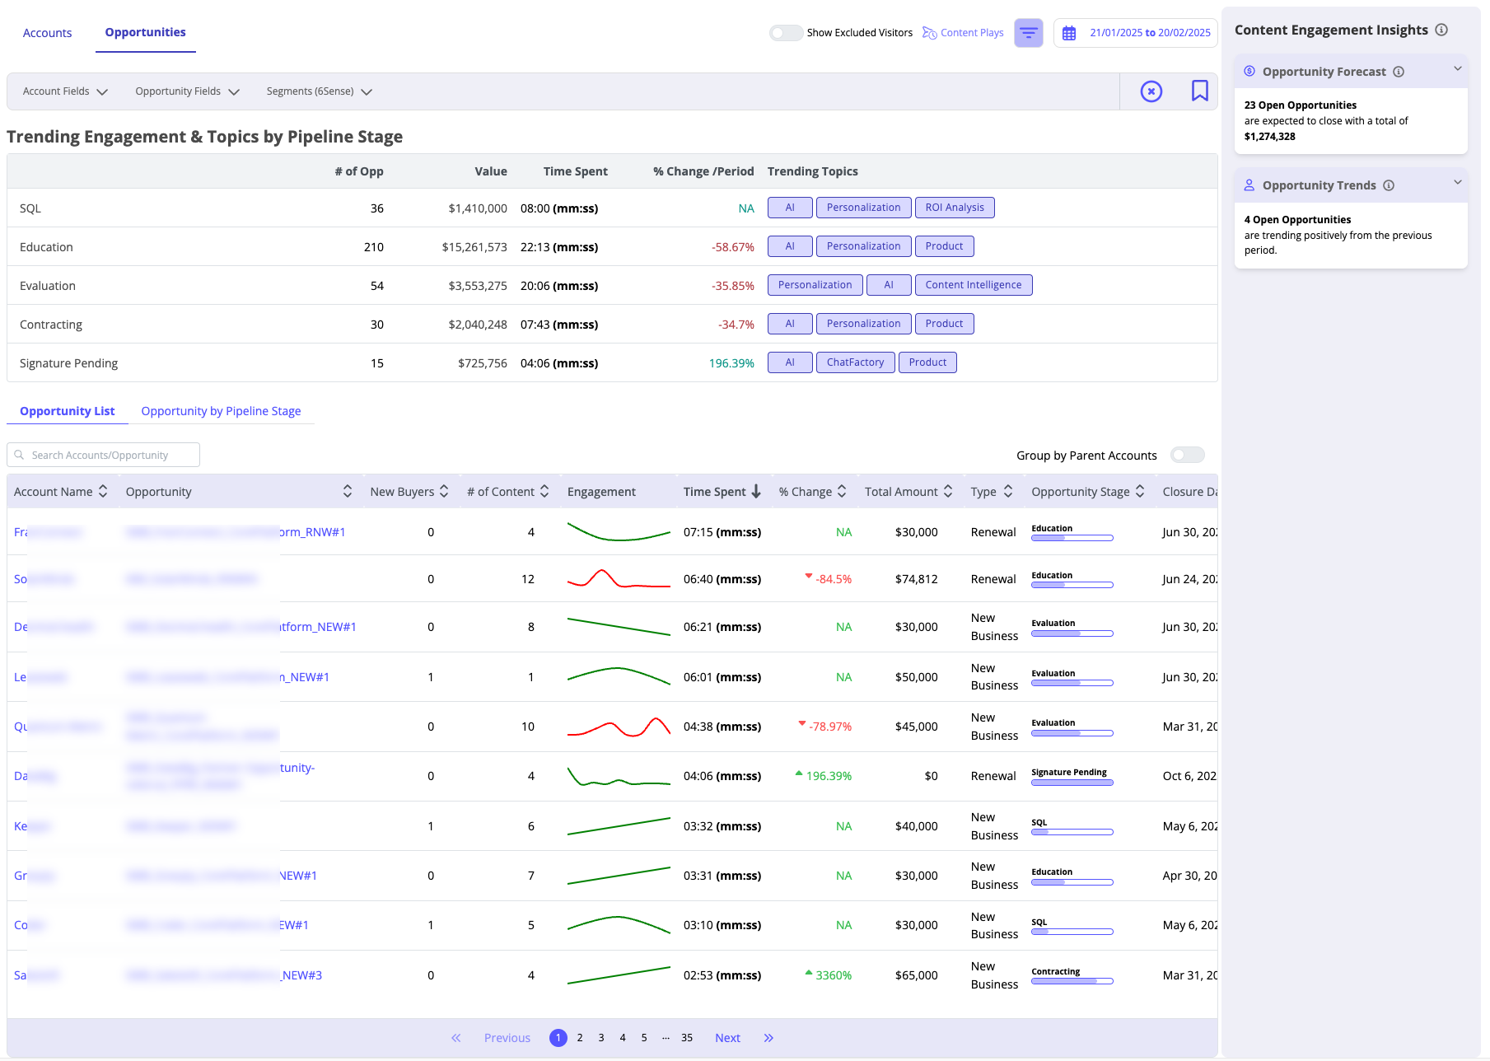Click info icon next to Opportunity Trends
The image size is (1490, 1061).
(1389, 185)
